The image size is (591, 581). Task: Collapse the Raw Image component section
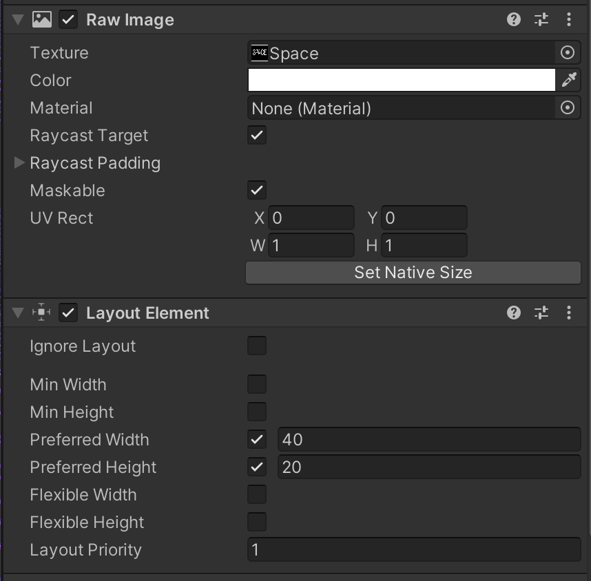pos(18,20)
